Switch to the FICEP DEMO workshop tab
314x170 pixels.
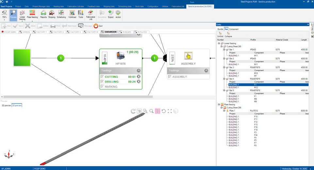point(9,32)
